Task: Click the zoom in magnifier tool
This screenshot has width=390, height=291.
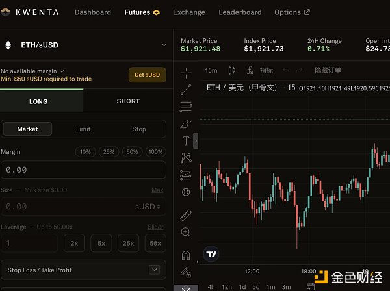Action: click(x=186, y=232)
